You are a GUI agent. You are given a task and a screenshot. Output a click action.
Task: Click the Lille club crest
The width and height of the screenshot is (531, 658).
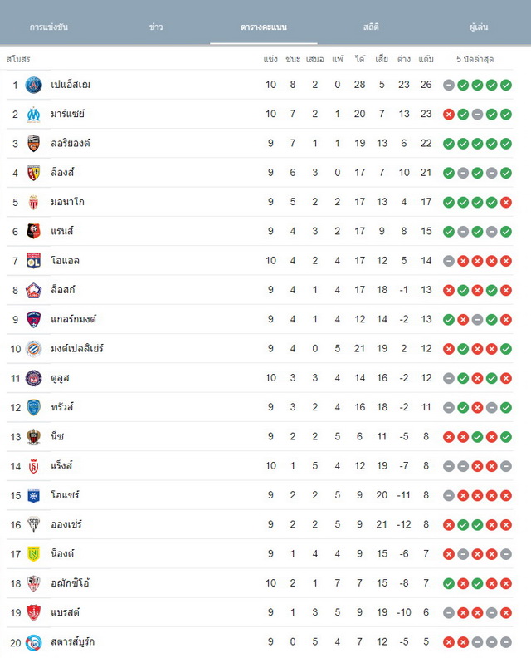point(33,290)
